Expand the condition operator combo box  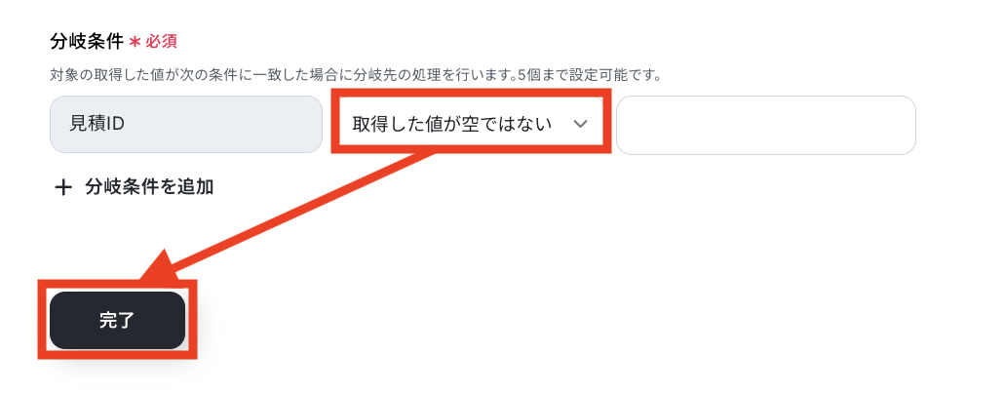[471, 124]
